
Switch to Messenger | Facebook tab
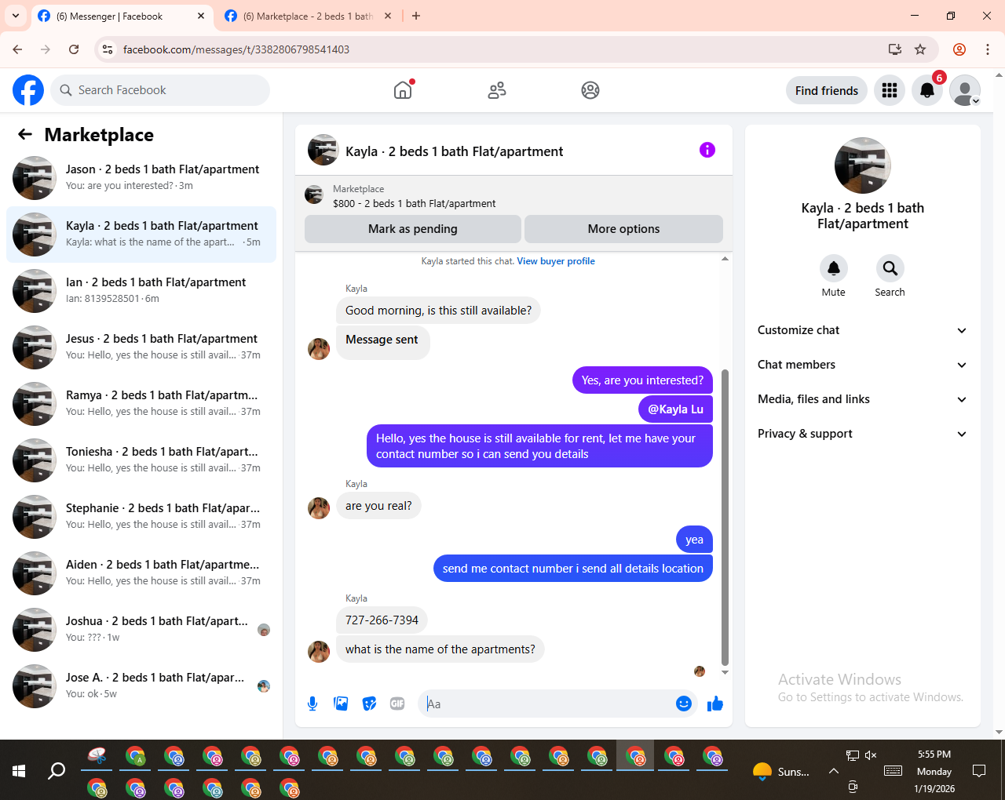(122, 16)
